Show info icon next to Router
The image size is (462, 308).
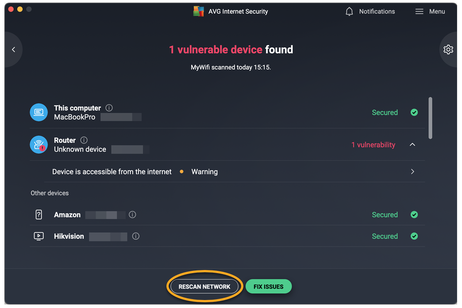(84, 140)
